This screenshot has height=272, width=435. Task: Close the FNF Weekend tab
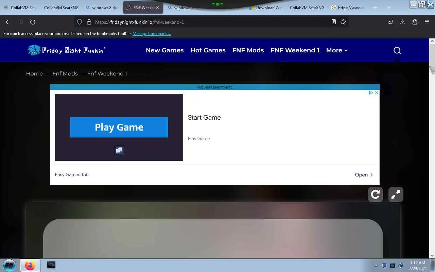158,7
